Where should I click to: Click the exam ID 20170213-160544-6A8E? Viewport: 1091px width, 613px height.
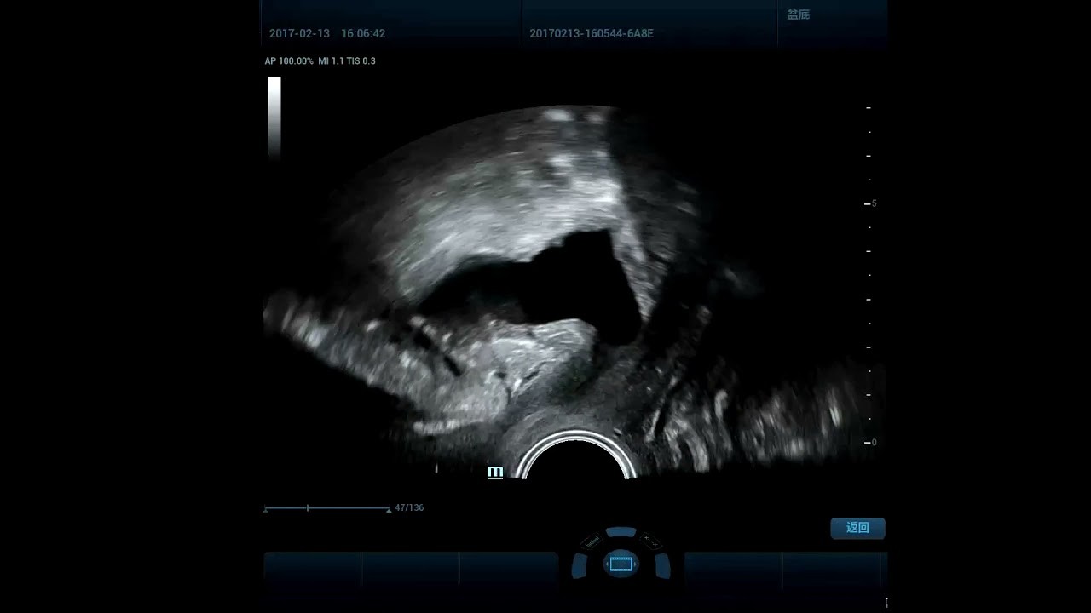(x=591, y=34)
